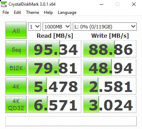Start the 4K test
Image resolution: width=142 pixels, height=129 pixels.
[x=16, y=86]
